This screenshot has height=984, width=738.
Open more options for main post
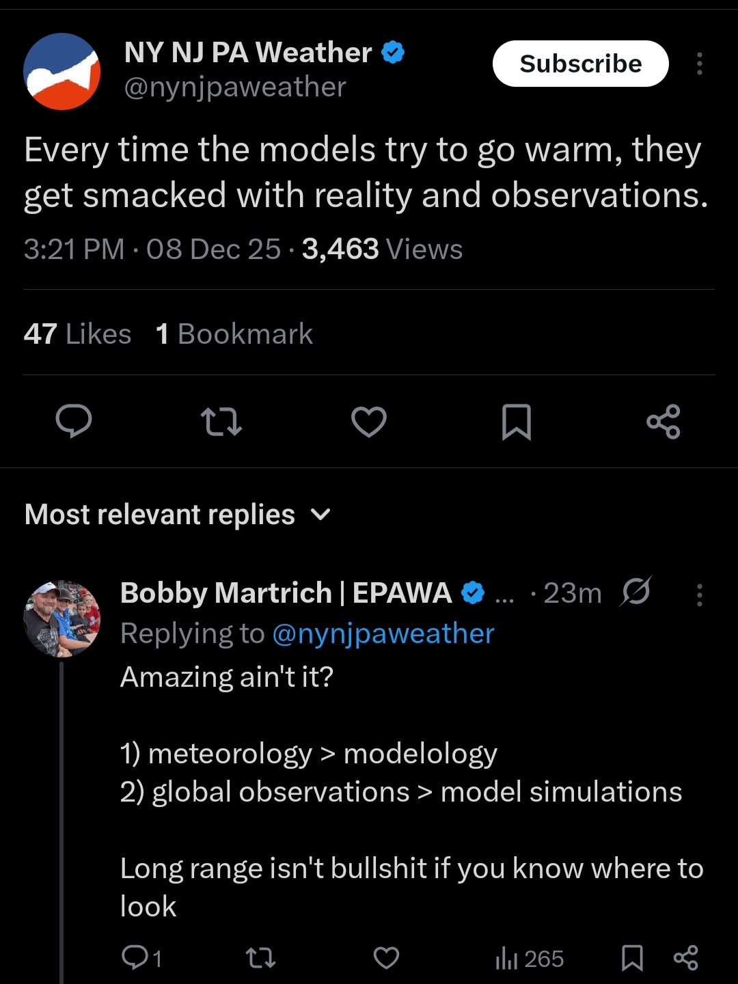699,64
